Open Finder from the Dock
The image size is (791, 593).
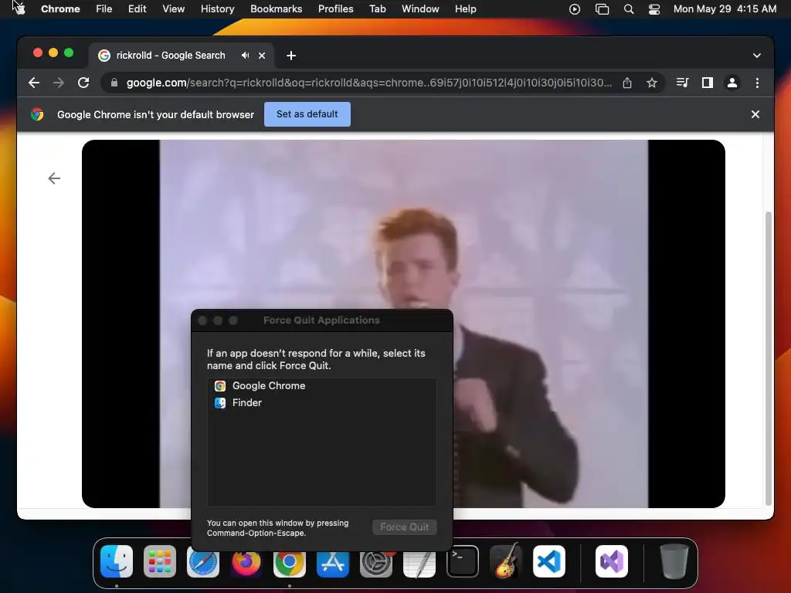(117, 561)
